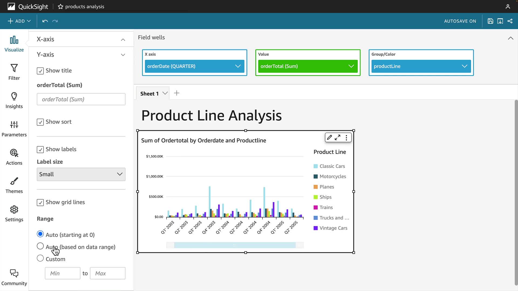Open the Themes brush icon
518x291 pixels.
point(14,181)
